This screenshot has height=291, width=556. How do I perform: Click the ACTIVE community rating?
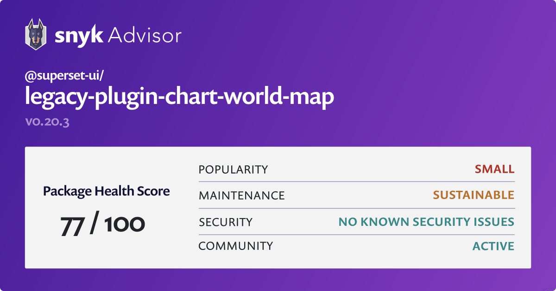(x=493, y=246)
